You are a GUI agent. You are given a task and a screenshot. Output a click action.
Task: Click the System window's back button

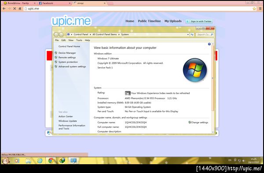click(x=56, y=35)
